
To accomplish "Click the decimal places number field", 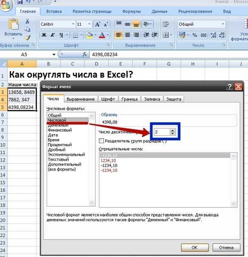I will pyautogui.click(x=162, y=132).
